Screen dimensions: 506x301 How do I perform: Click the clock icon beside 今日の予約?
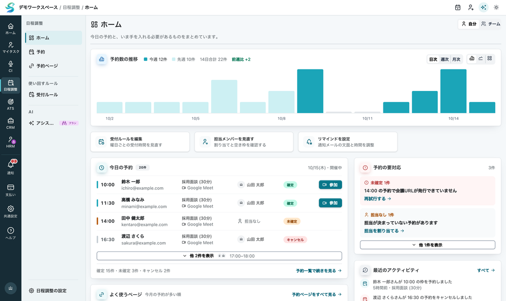click(101, 168)
